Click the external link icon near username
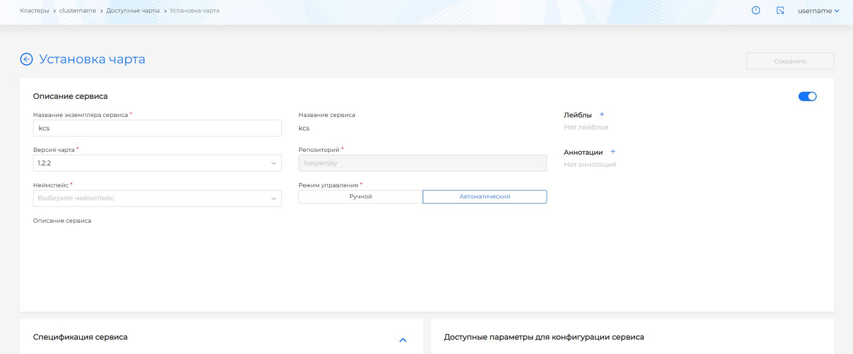The image size is (853, 354). coord(780,10)
